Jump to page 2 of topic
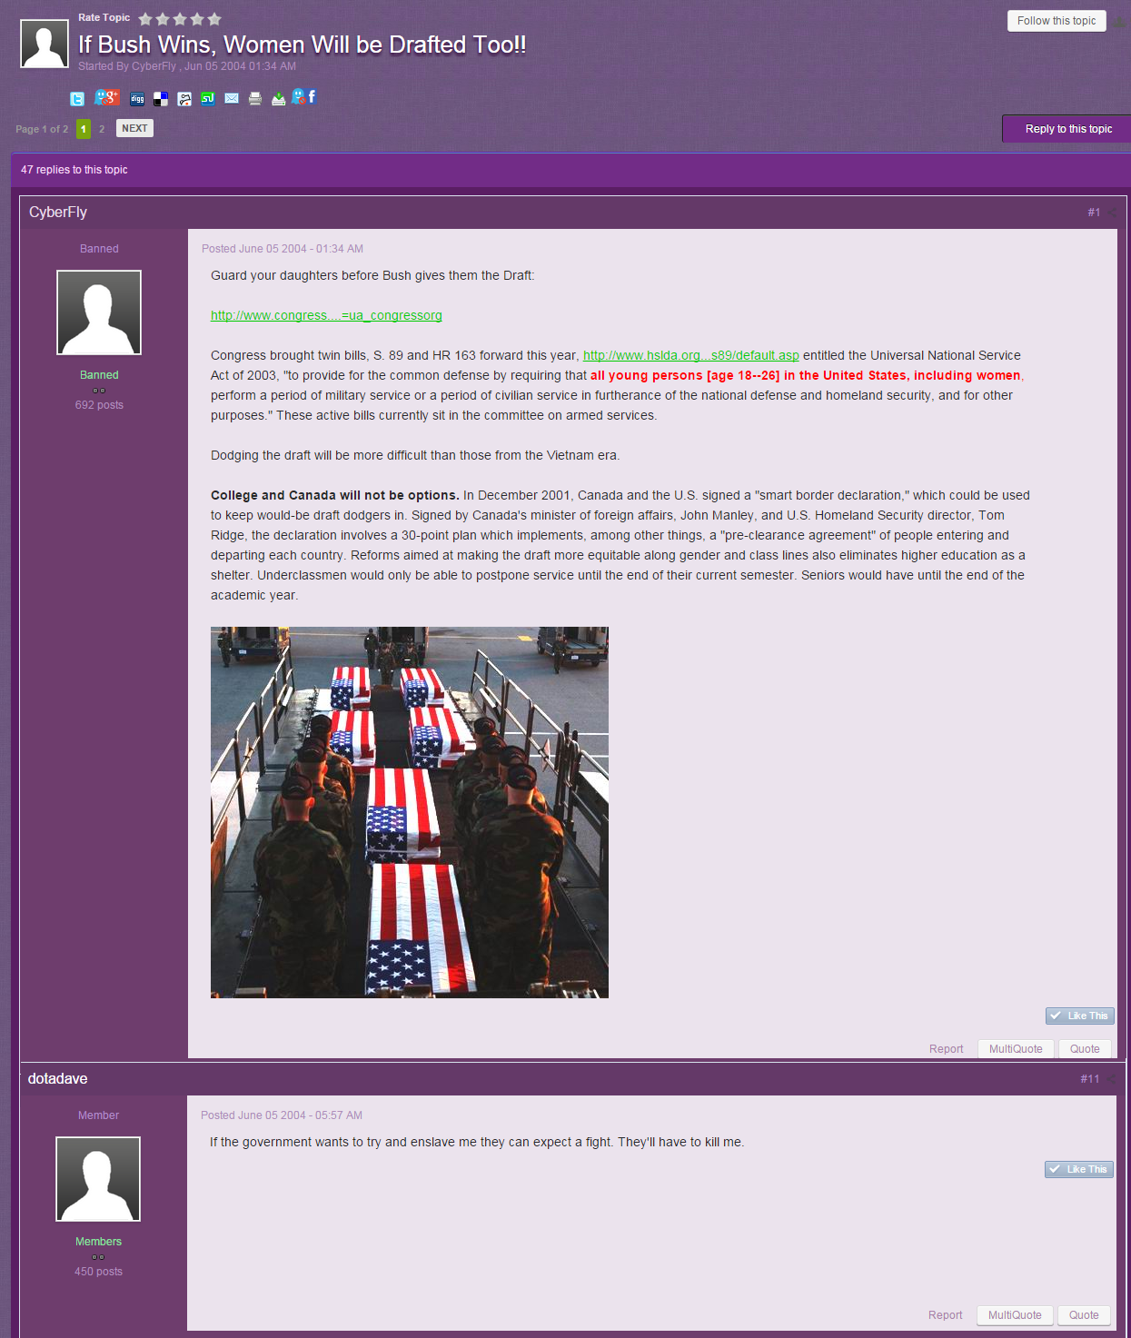Viewport: 1131px width, 1338px height. 102,129
